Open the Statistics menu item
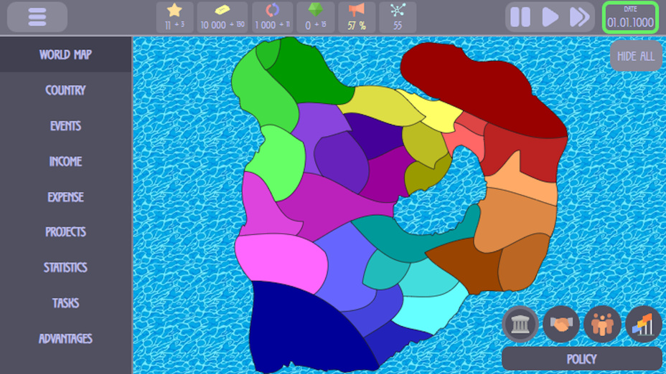666x374 pixels. point(65,267)
